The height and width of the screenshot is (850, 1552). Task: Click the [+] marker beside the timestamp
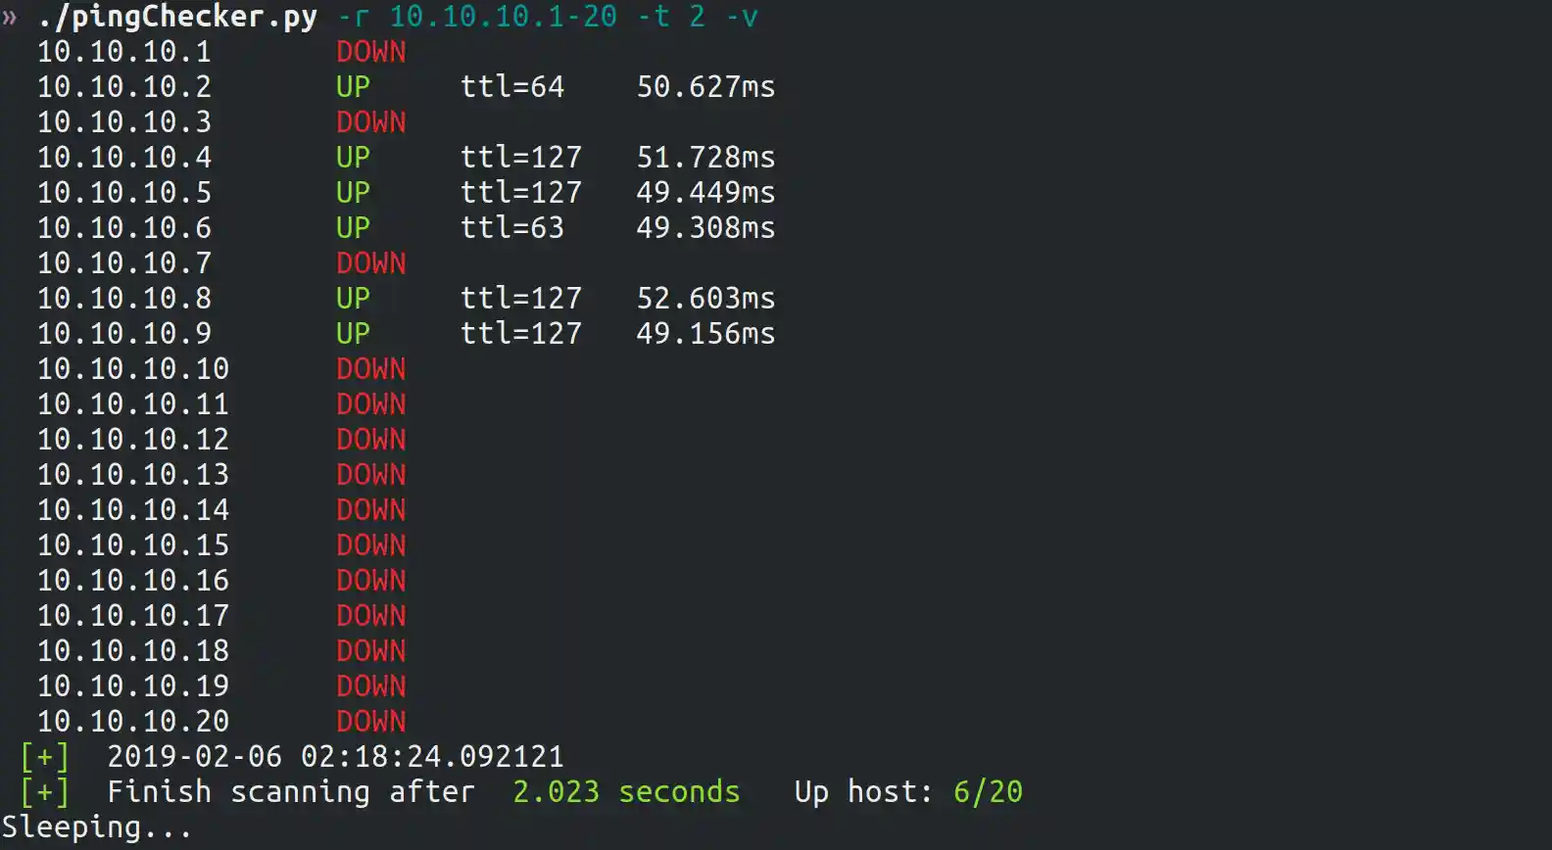point(45,757)
